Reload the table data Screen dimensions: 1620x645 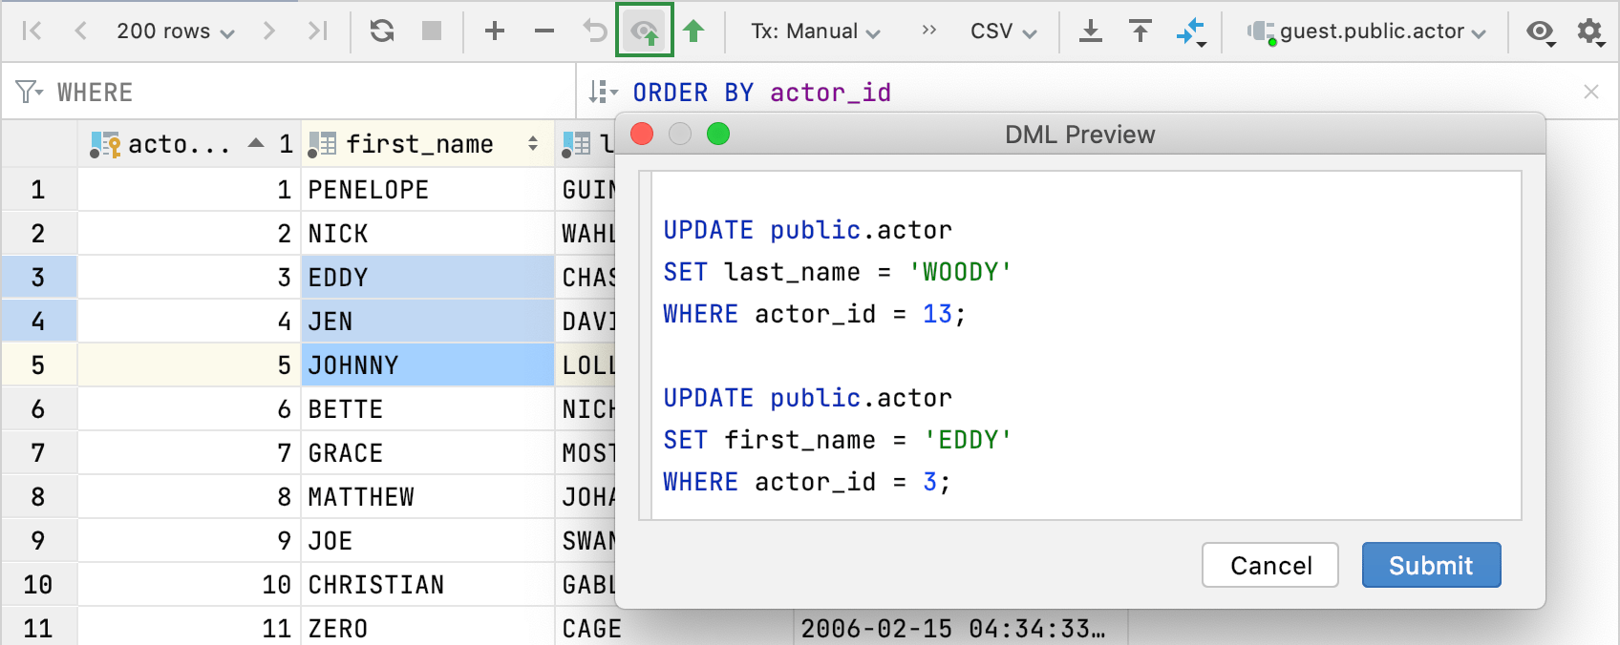pos(382,31)
